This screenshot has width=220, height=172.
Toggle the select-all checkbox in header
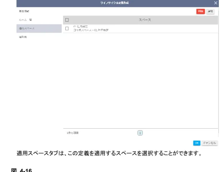tap(67, 20)
